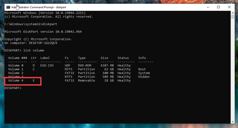The height and width of the screenshot is (128, 238).
Task: Click the 'Volume 1' row entry
Action: click(x=16, y=69)
